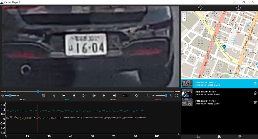The width and height of the screenshot is (258, 139).
Task: Stop the video playback
Action: click(x=94, y=95)
